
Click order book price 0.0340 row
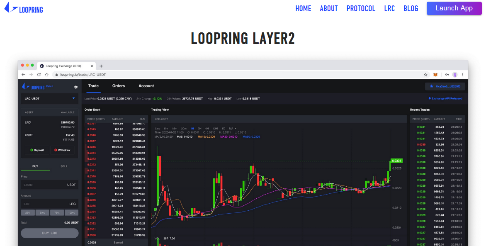click(116, 176)
